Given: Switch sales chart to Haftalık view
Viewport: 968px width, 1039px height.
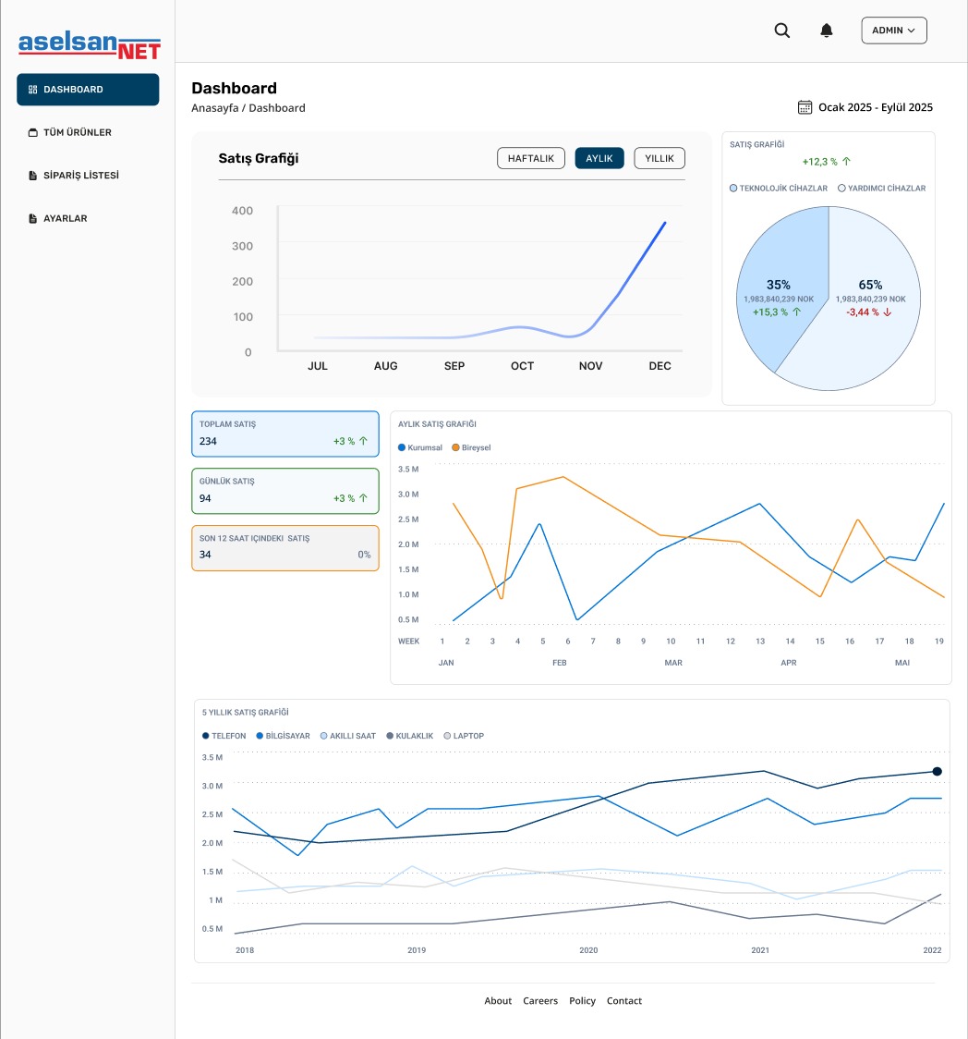Looking at the screenshot, I should 530,158.
